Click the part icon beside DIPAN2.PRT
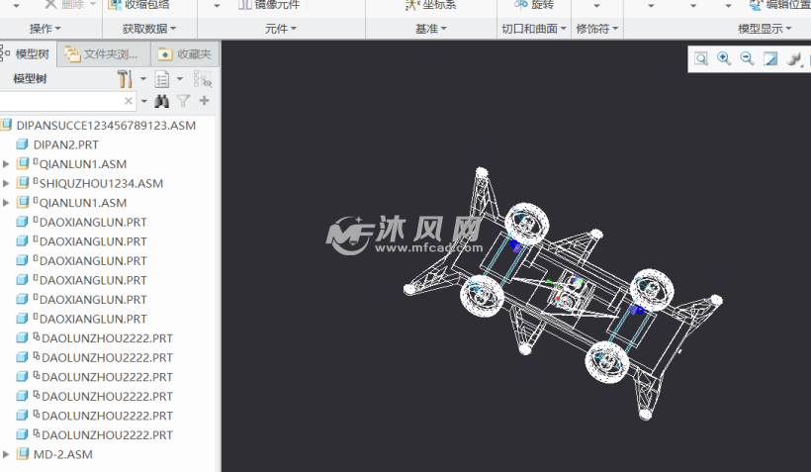Viewport: 811px width, 472px height. 22,144
